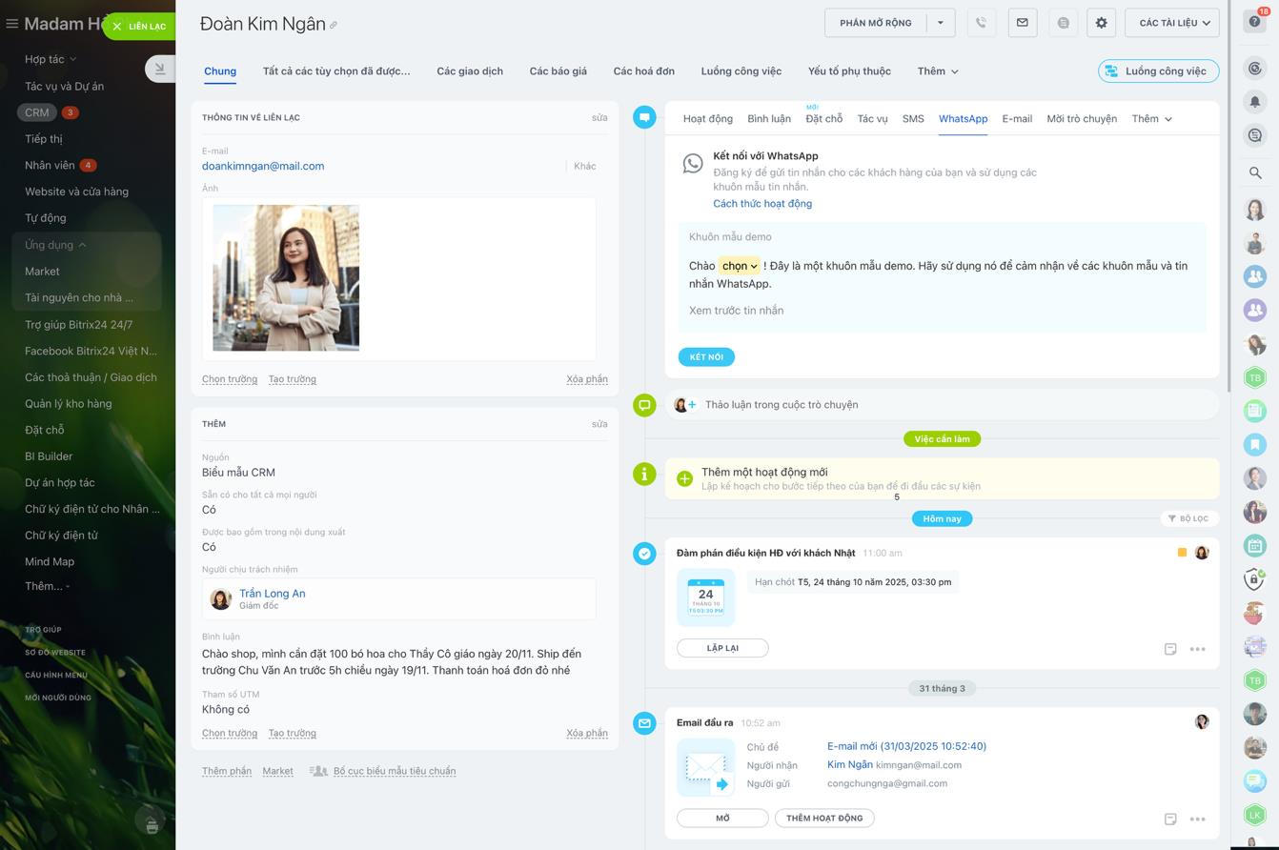Switch to the Các giao dịch tab
This screenshot has height=850, width=1279.
pos(470,71)
